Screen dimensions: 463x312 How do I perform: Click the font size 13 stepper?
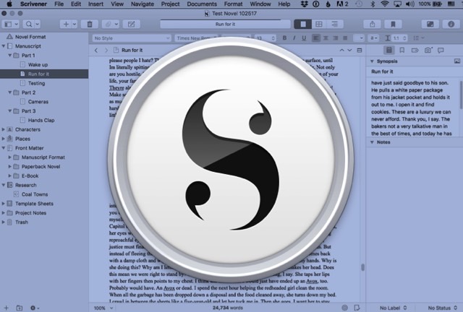273,38
